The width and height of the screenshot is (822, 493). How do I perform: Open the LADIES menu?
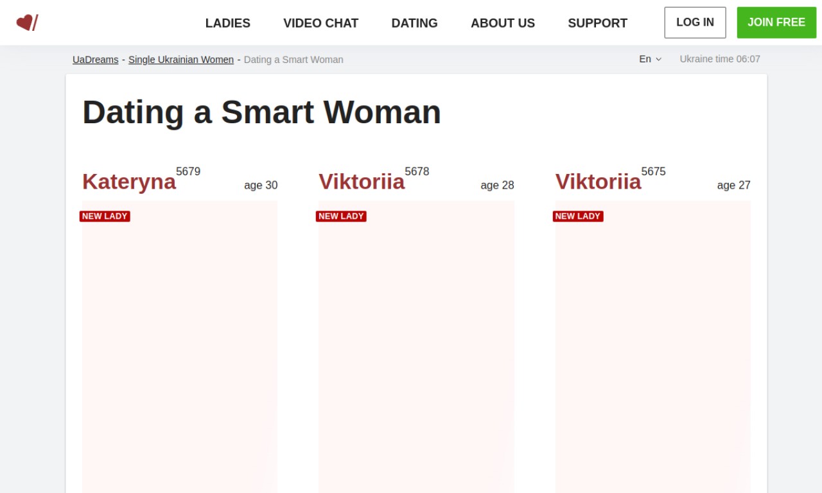click(x=228, y=23)
